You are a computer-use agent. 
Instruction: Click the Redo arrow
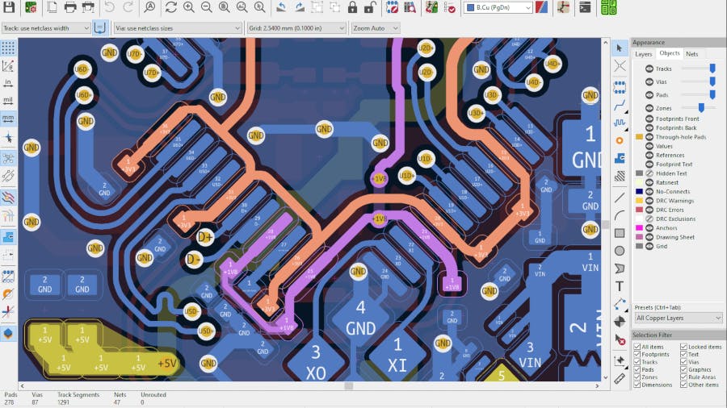click(x=128, y=7)
